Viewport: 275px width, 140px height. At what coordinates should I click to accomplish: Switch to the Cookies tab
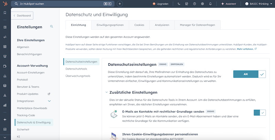(139, 25)
